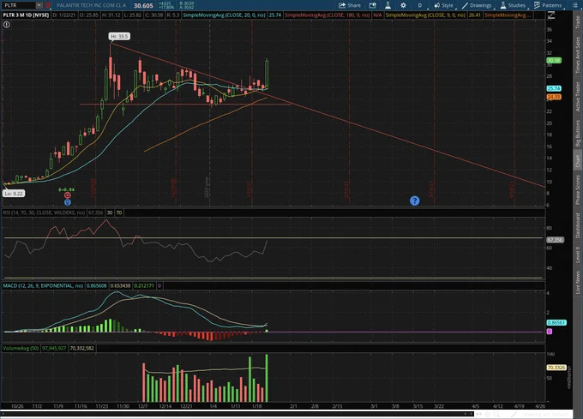This screenshot has width=583, height=419.
Task: Click the green 30.58 price axis tag
Action: tap(554, 60)
